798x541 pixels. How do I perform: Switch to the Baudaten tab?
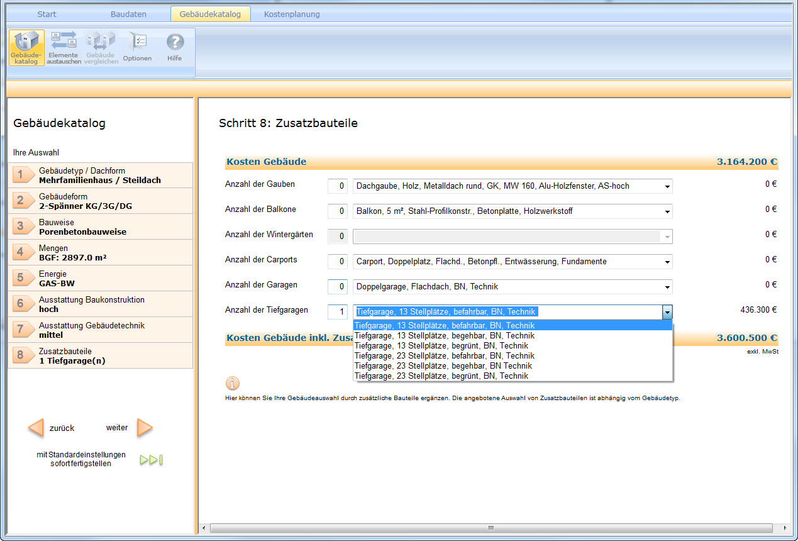[128, 14]
